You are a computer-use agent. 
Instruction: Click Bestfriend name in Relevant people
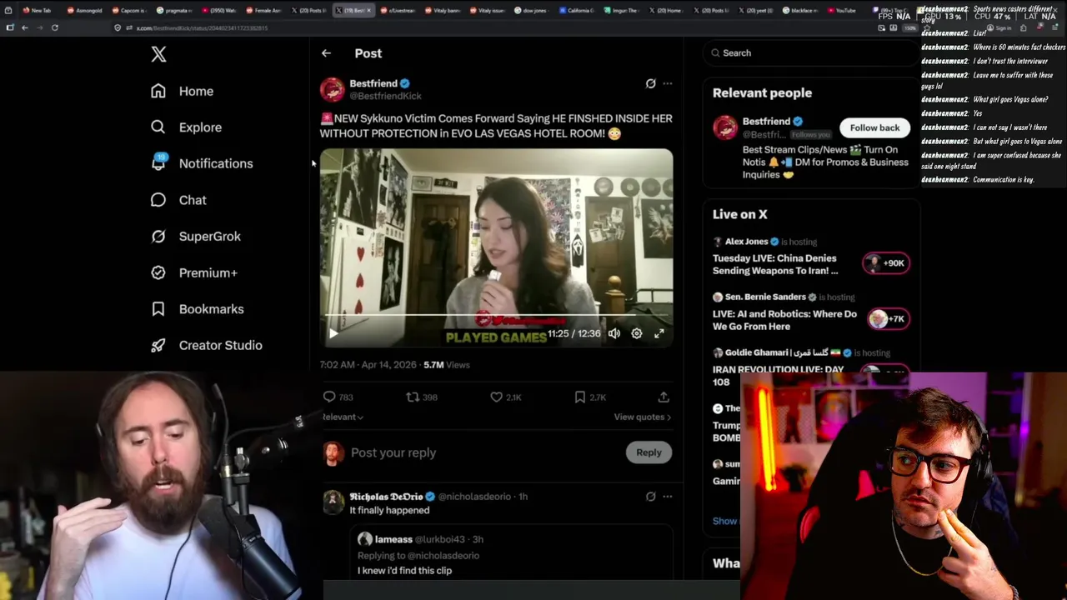click(x=766, y=122)
